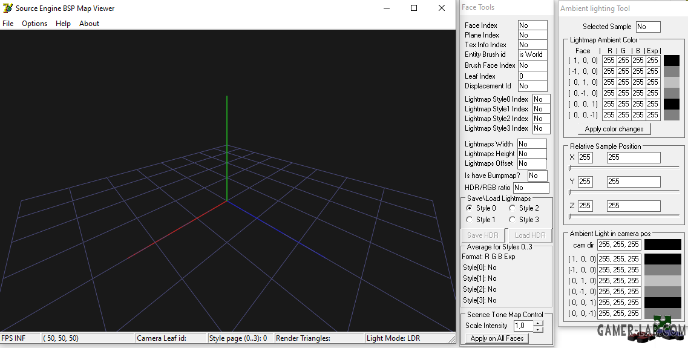
Task: Click Apply color changes button
Action: tap(614, 129)
